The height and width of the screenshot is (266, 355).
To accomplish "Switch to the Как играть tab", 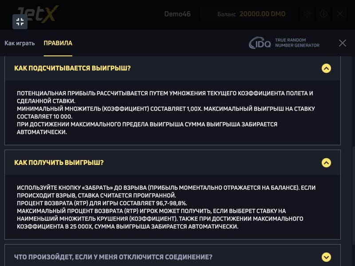I will pyautogui.click(x=20, y=43).
